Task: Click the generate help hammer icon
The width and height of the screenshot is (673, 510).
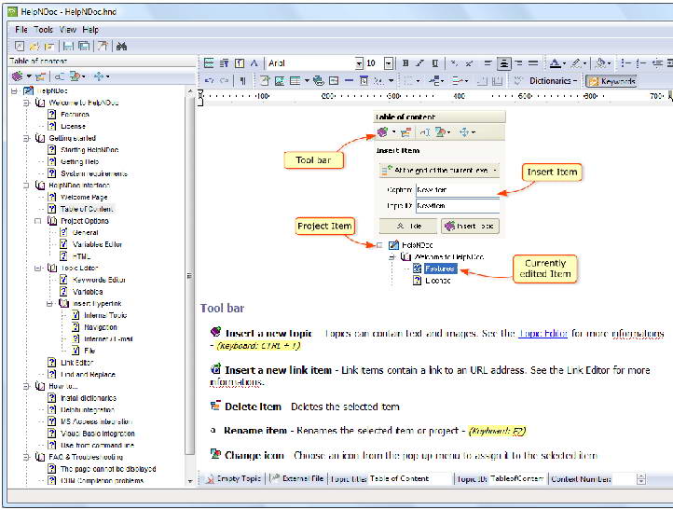Action: tap(103, 46)
